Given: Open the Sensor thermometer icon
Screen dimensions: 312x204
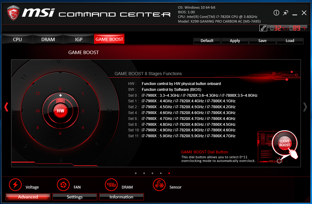Looking at the screenshot, I should pyautogui.click(x=159, y=185).
